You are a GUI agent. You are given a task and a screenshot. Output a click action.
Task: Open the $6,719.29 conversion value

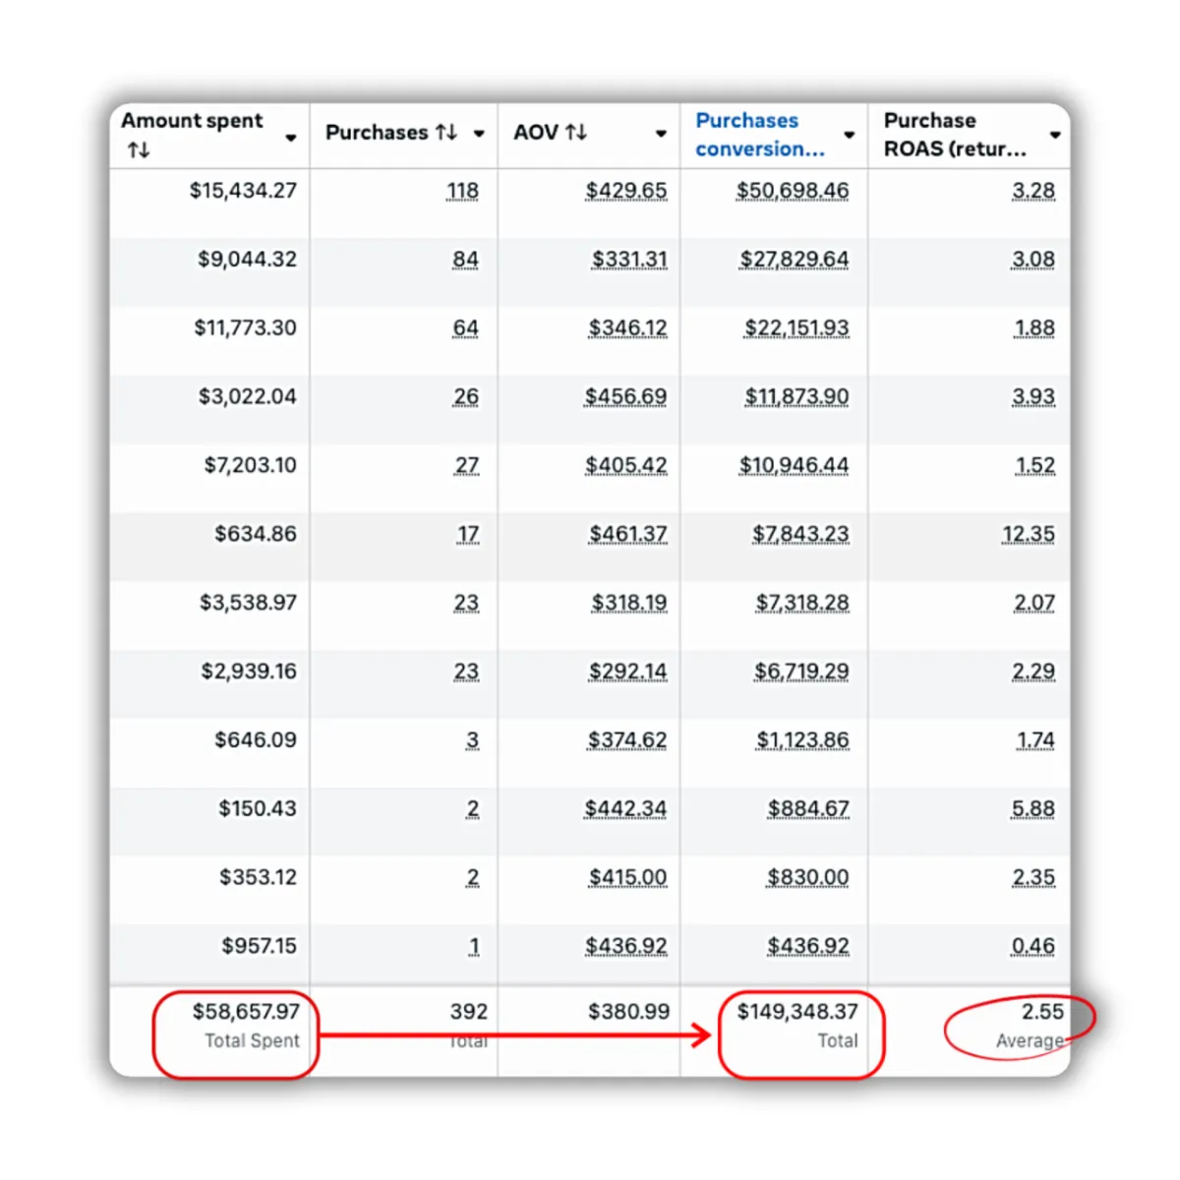(801, 672)
